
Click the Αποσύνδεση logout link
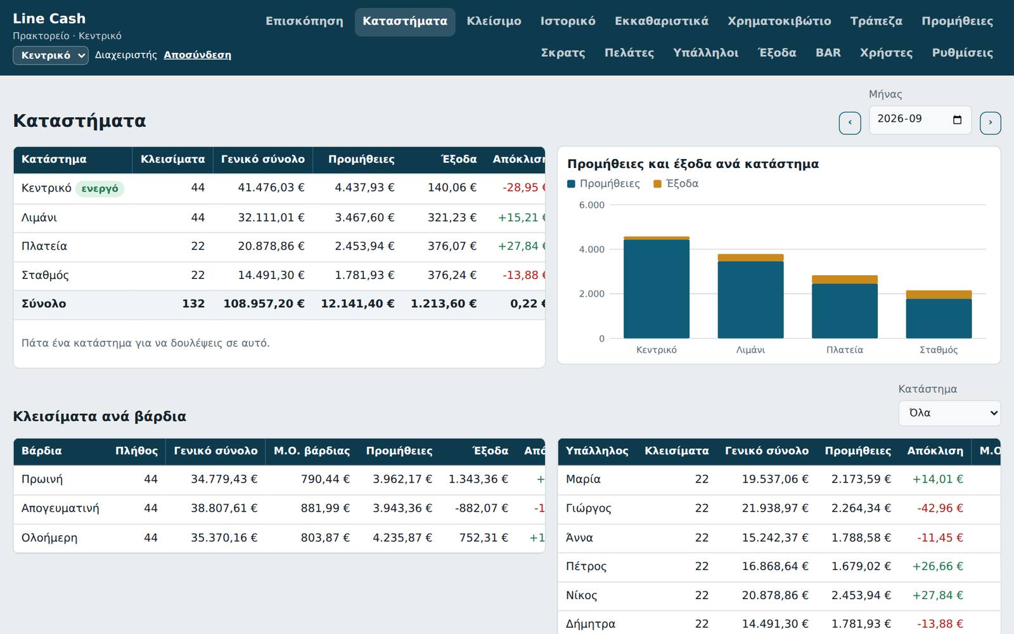pyautogui.click(x=197, y=55)
